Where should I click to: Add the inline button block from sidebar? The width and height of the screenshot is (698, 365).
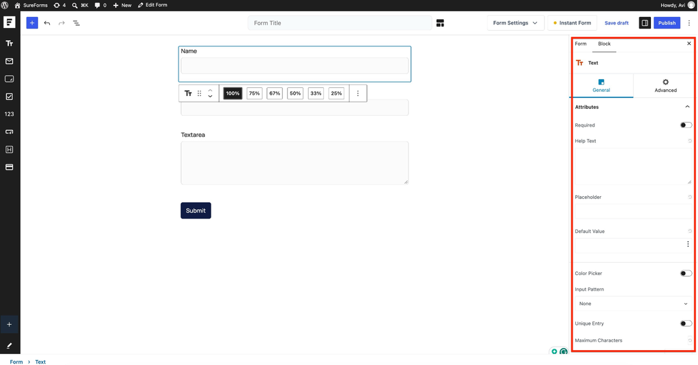[x=10, y=131]
